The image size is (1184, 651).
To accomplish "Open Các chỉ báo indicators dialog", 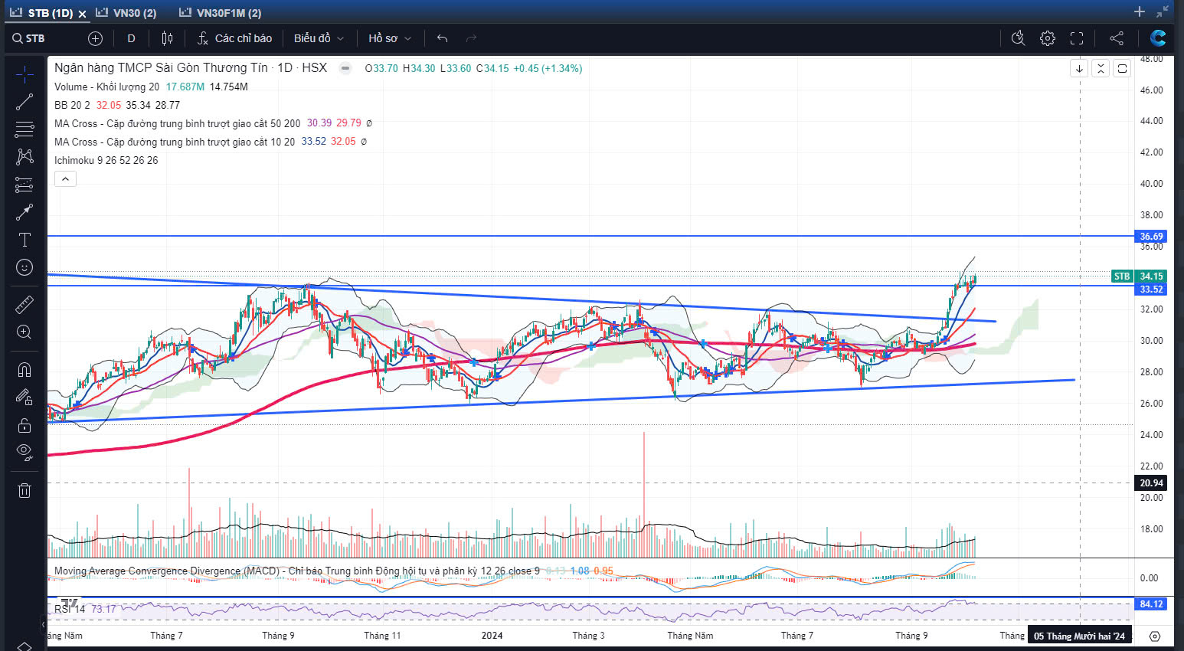I will coord(234,38).
